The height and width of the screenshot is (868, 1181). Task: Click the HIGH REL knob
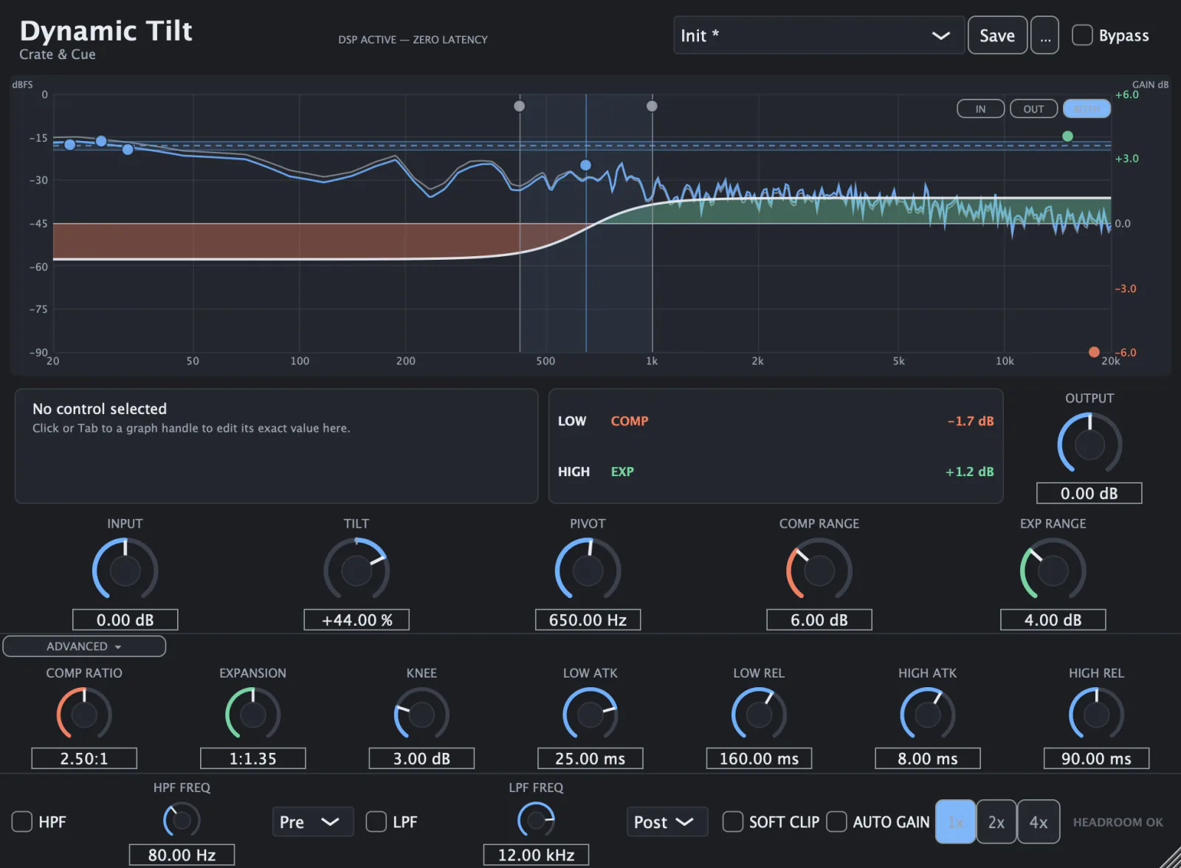coord(1096,714)
